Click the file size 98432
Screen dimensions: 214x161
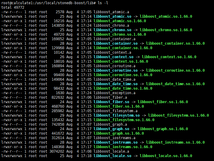tap(59, 88)
